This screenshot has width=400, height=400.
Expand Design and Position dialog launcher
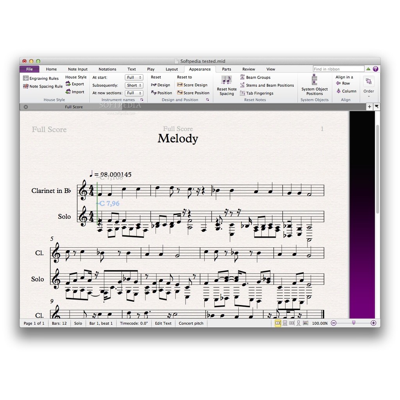tap(208, 100)
